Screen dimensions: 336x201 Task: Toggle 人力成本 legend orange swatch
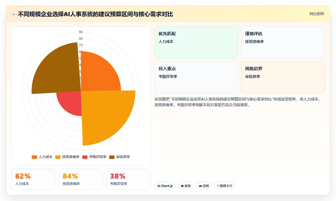[34, 157]
